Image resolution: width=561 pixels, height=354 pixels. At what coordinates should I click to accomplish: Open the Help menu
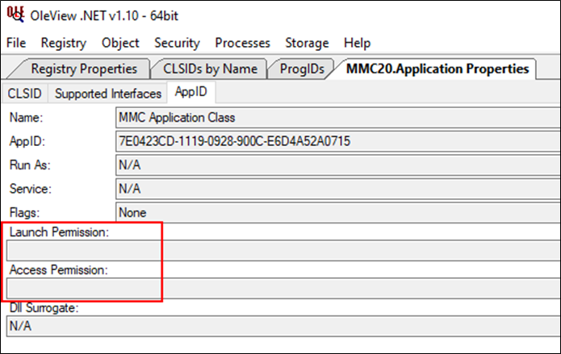pos(357,43)
